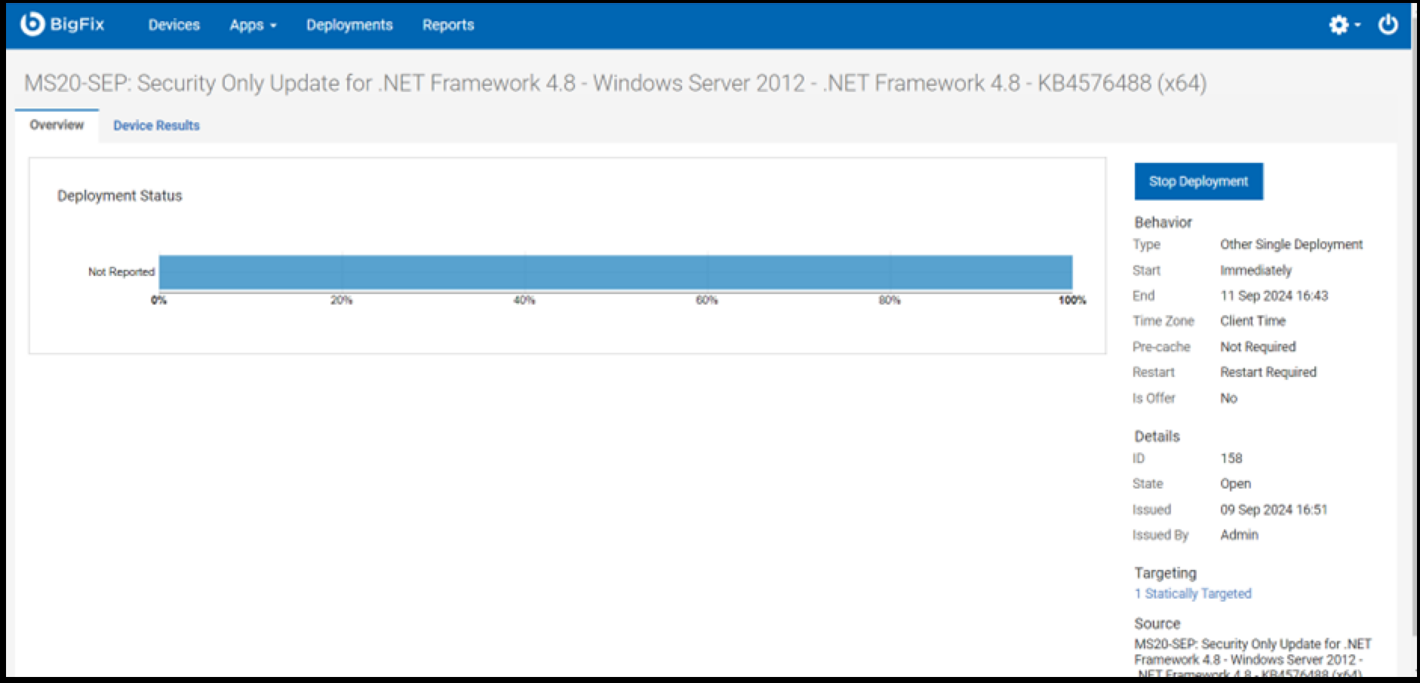Click the MS20-SEP deployment title heading

click(x=615, y=83)
